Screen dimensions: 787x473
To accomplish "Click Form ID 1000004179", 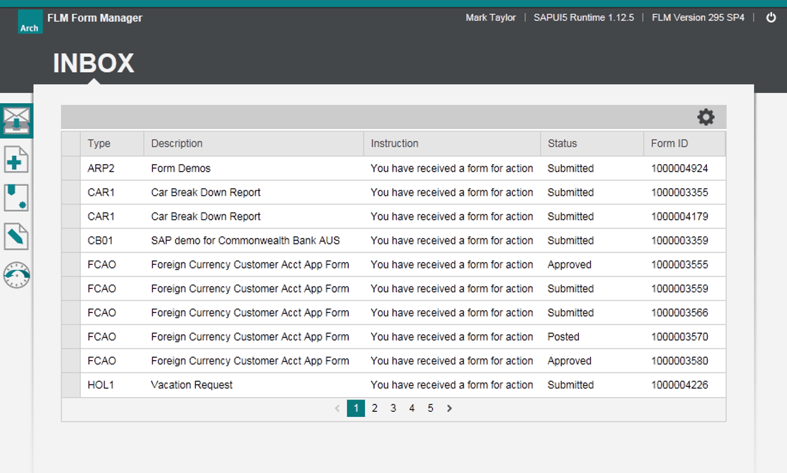I will coord(680,216).
